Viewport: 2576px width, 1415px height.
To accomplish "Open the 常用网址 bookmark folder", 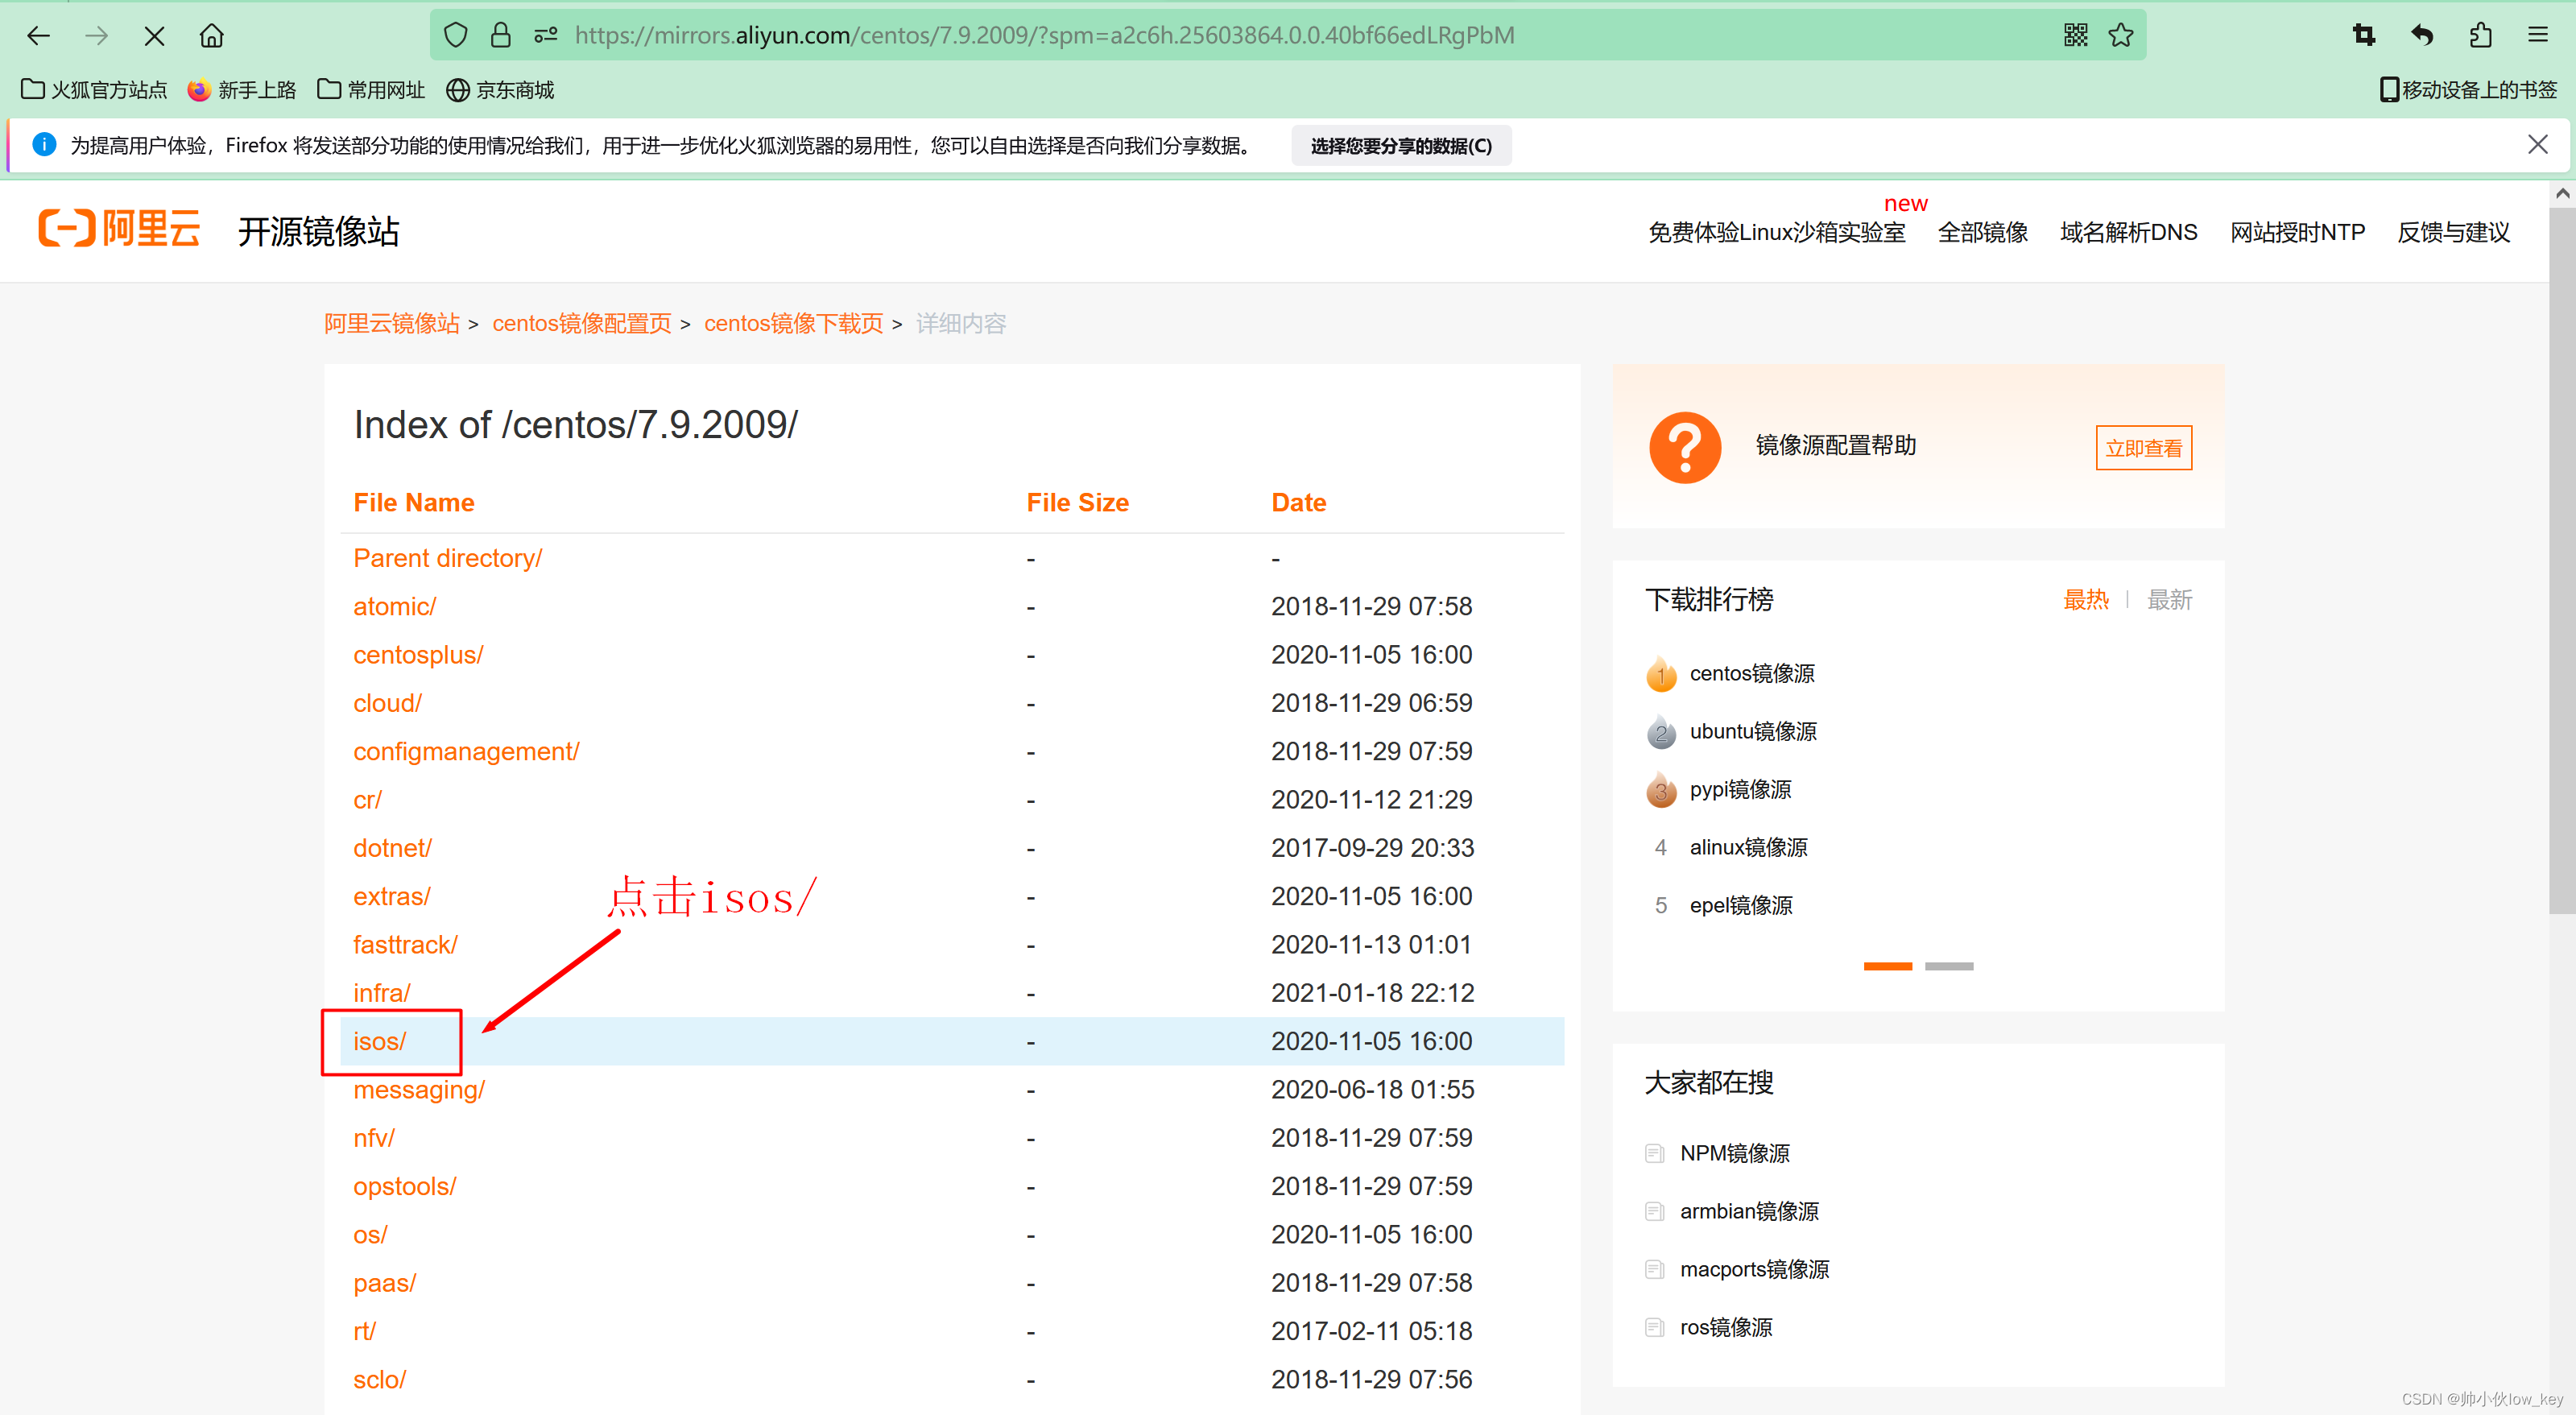I will 371,90.
